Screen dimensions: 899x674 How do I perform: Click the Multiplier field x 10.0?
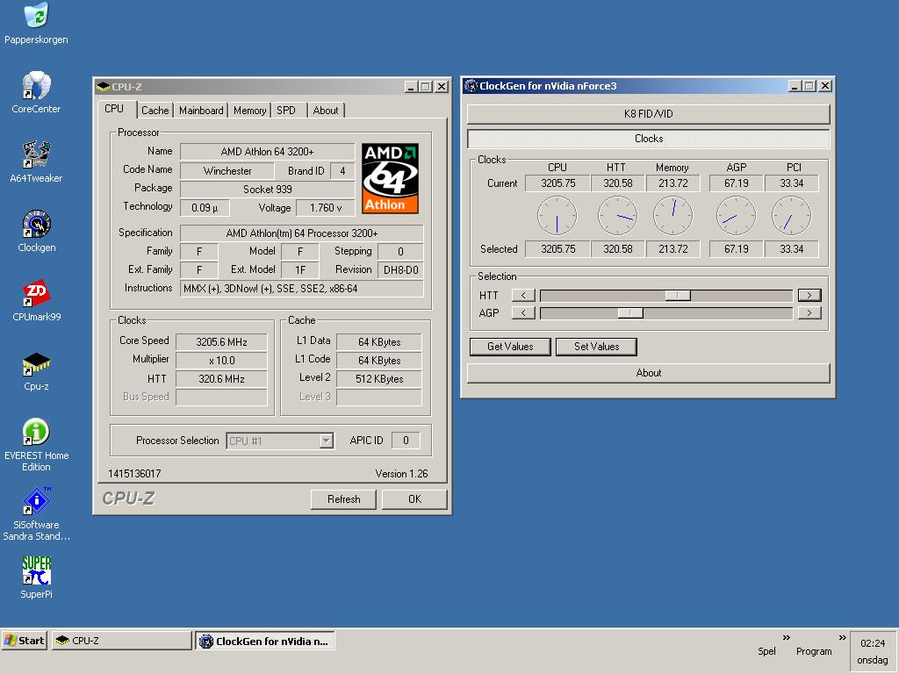coord(221,361)
